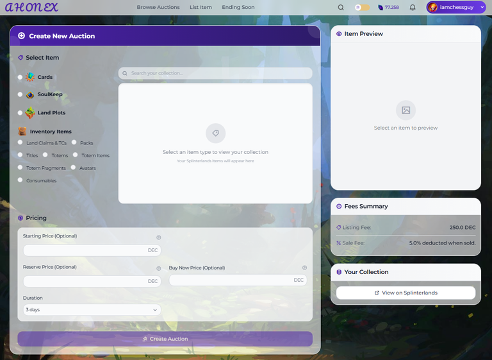Click the Item Preview eye icon
Screen dimensions: 492x360
[x=339, y=33]
